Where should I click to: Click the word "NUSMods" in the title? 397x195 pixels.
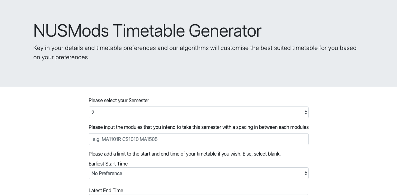click(x=71, y=31)
